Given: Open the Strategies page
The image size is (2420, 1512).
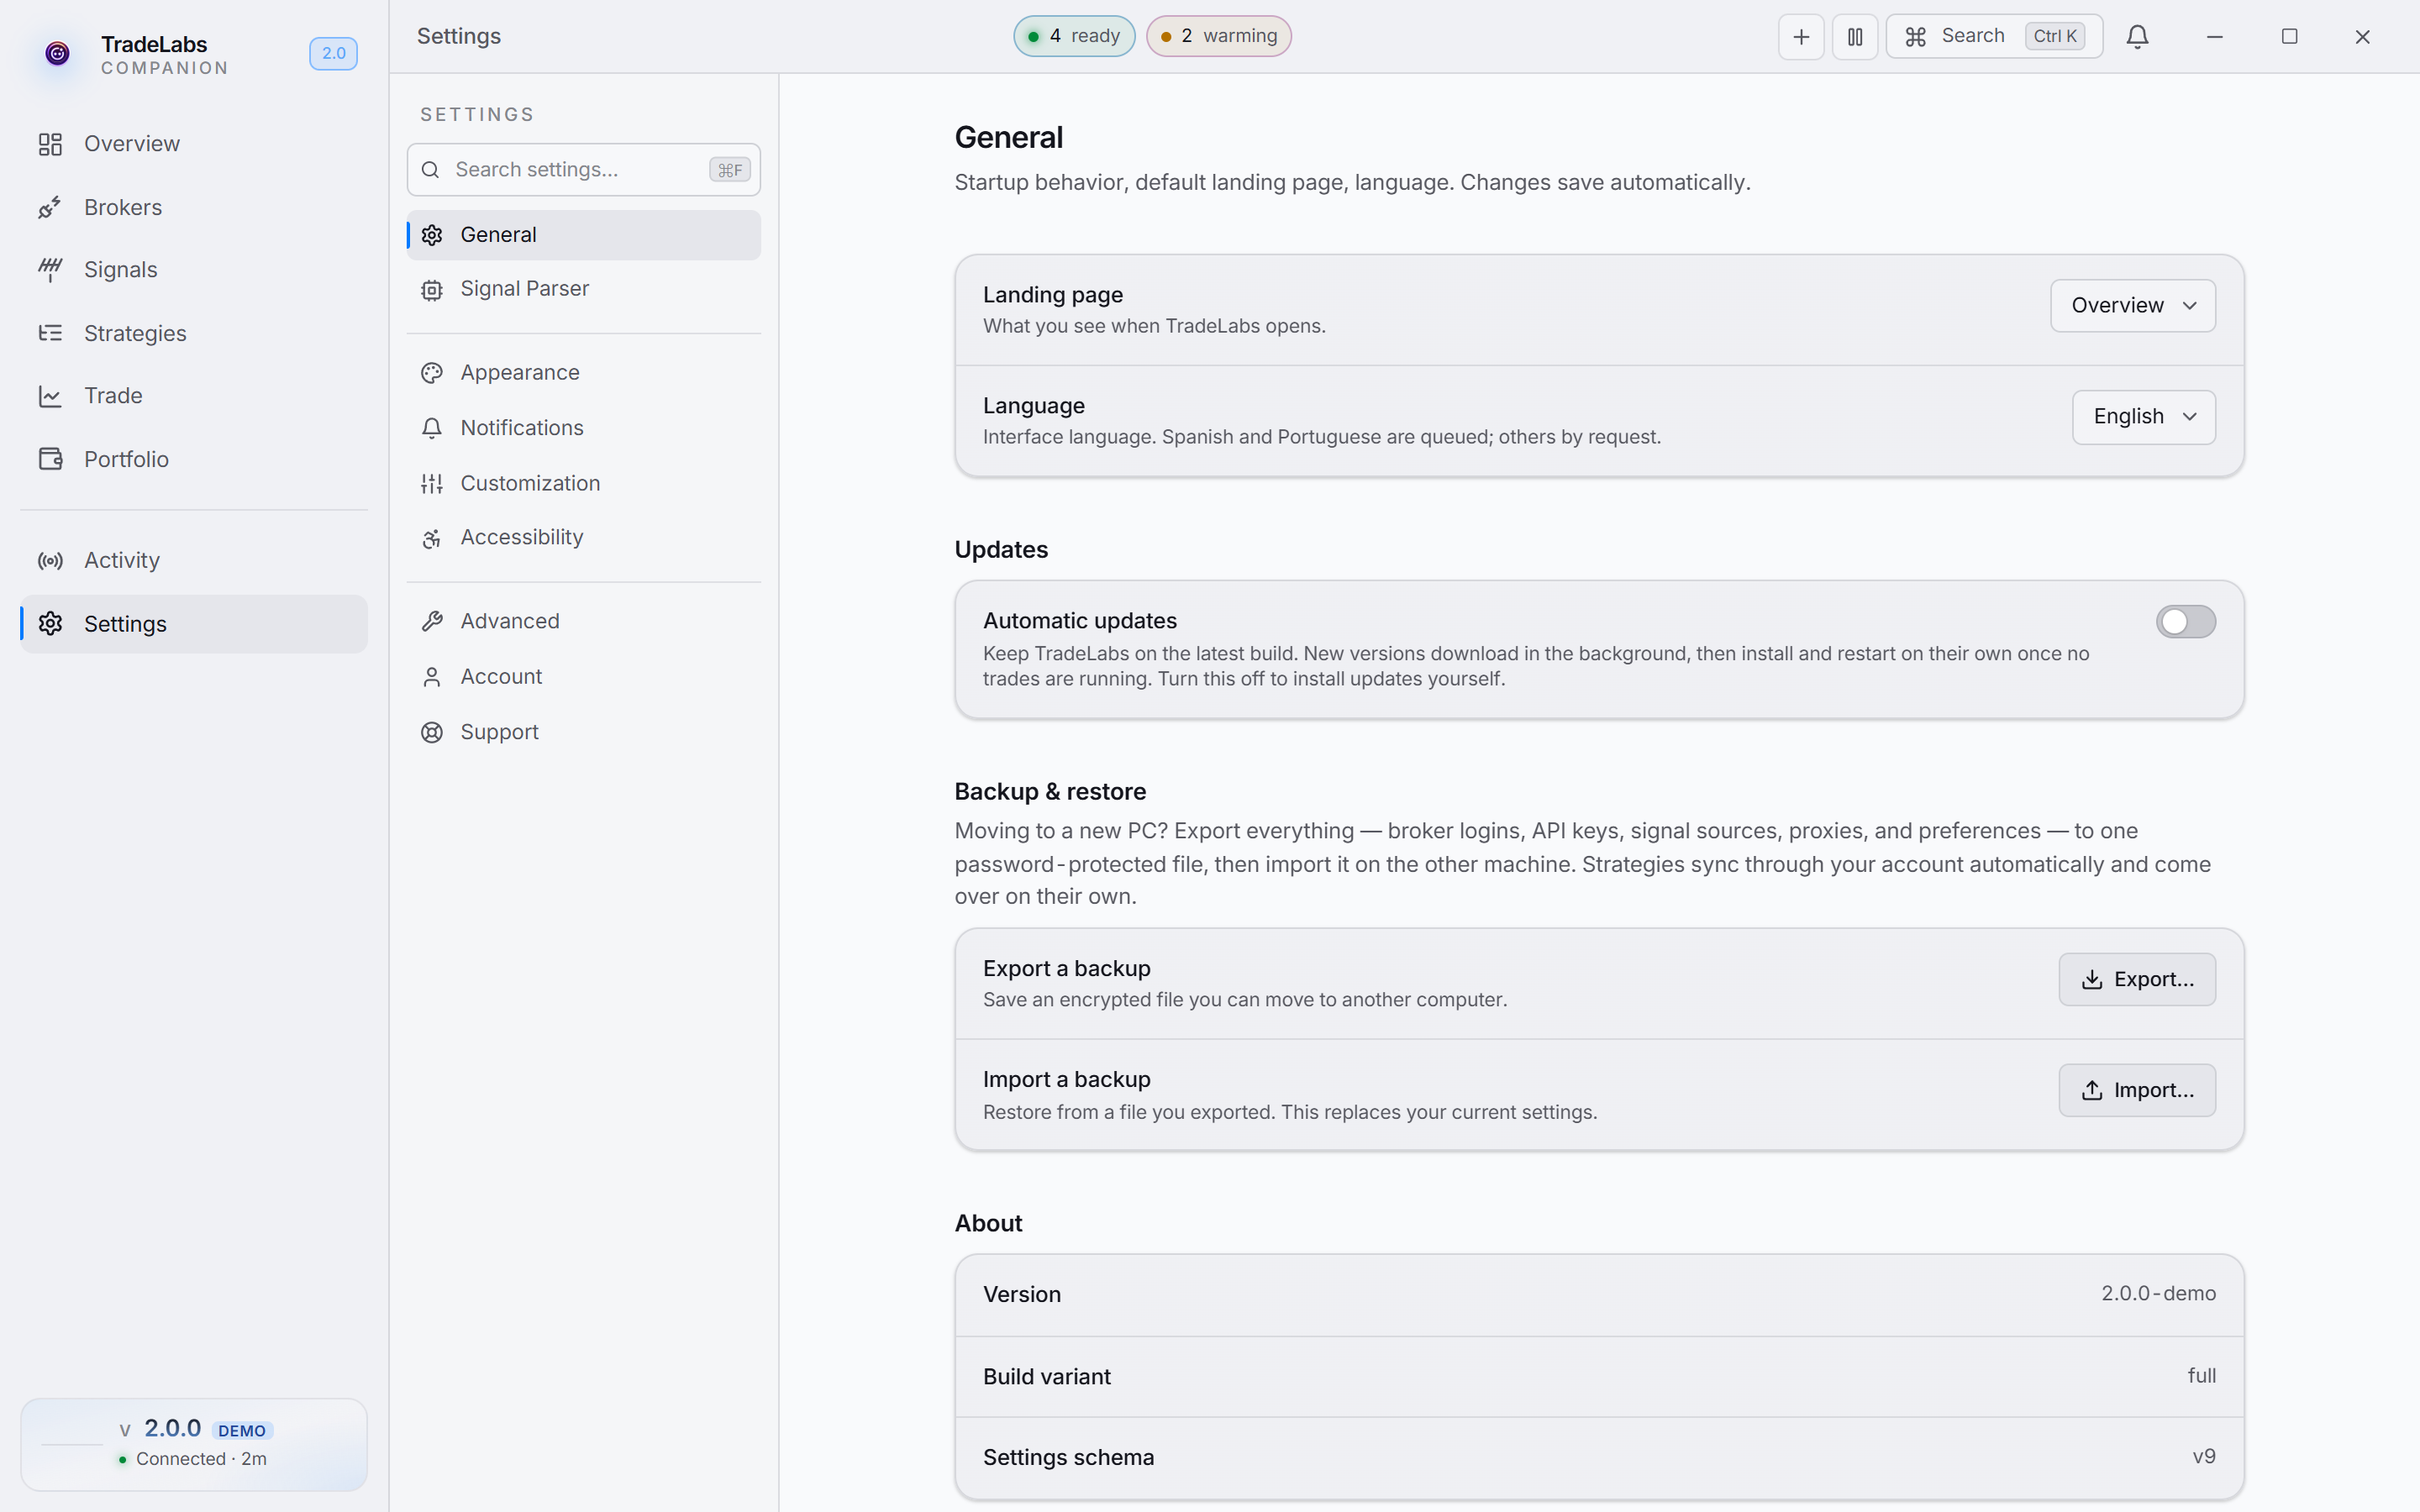Looking at the screenshot, I should point(194,333).
